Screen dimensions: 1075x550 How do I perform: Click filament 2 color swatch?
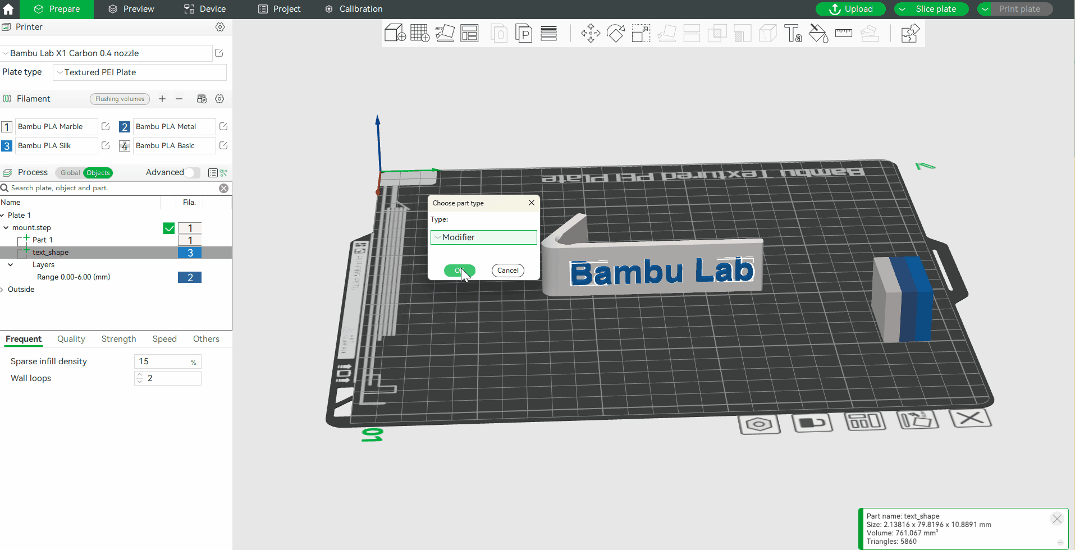[125, 127]
